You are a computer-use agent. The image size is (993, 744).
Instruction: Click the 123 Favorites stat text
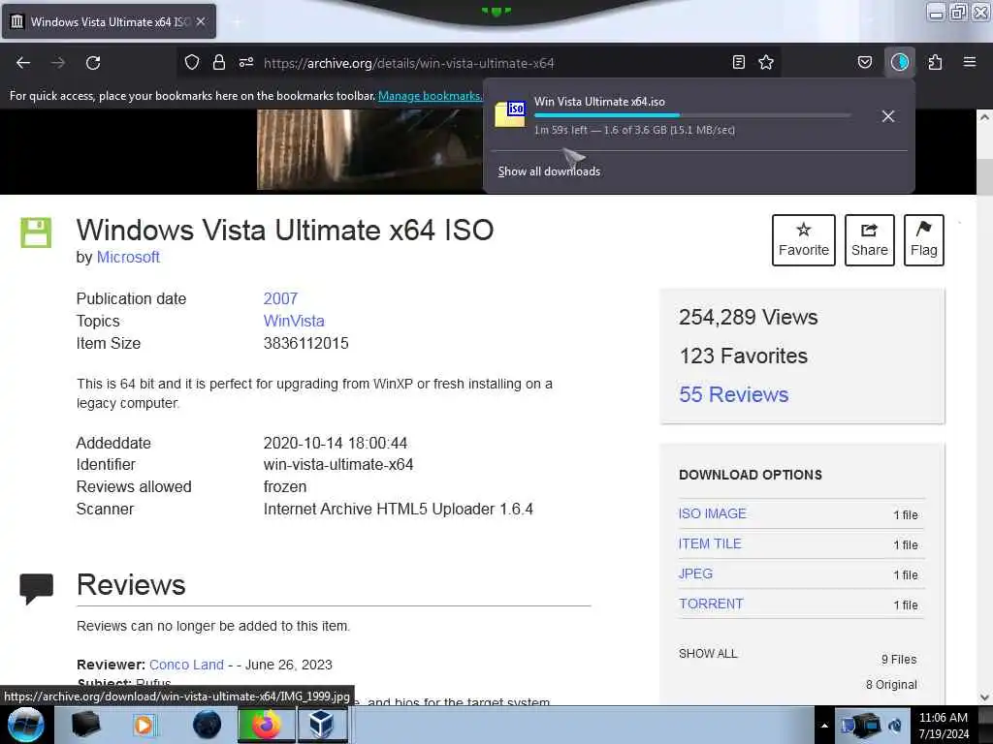pyautogui.click(x=744, y=356)
